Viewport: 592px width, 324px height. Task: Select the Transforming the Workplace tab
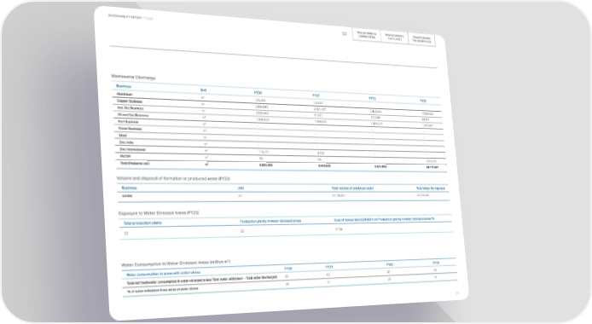pyautogui.click(x=421, y=39)
